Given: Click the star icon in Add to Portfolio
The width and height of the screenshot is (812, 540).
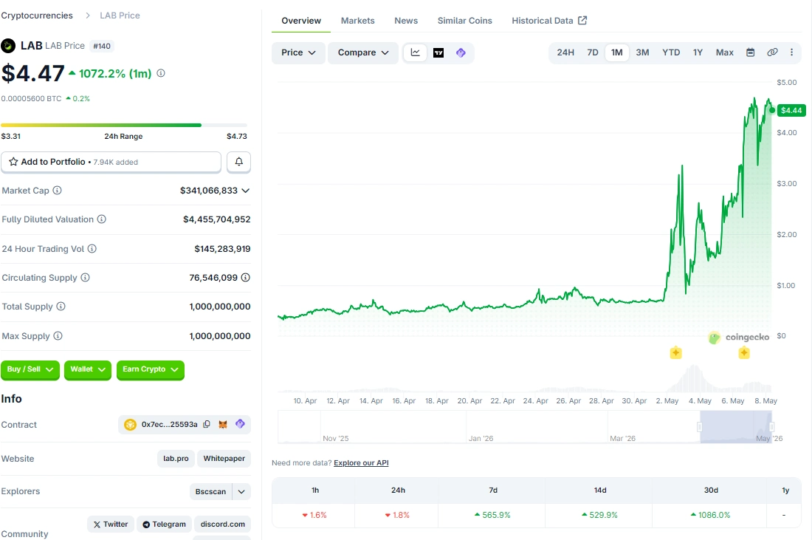Looking at the screenshot, I should click(13, 162).
